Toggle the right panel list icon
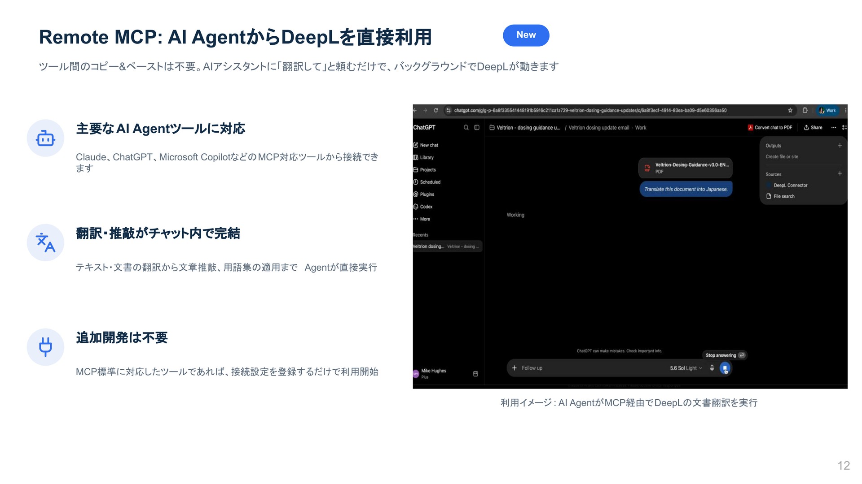This screenshot has width=862, height=484. [x=844, y=128]
